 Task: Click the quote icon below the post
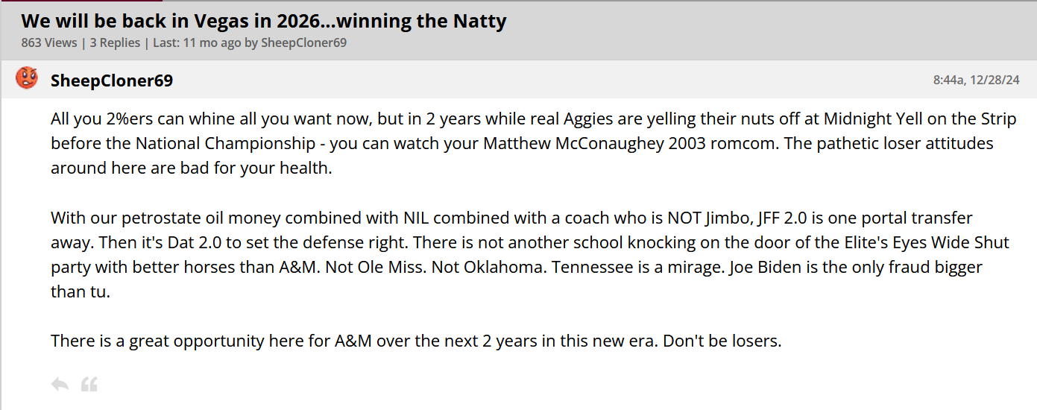[x=89, y=385]
